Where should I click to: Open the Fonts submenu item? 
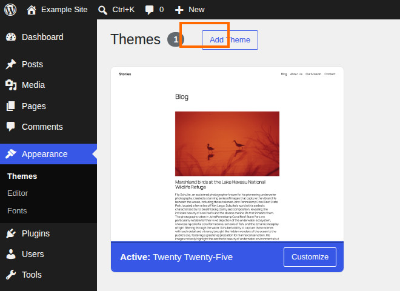pyautogui.click(x=17, y=210)
